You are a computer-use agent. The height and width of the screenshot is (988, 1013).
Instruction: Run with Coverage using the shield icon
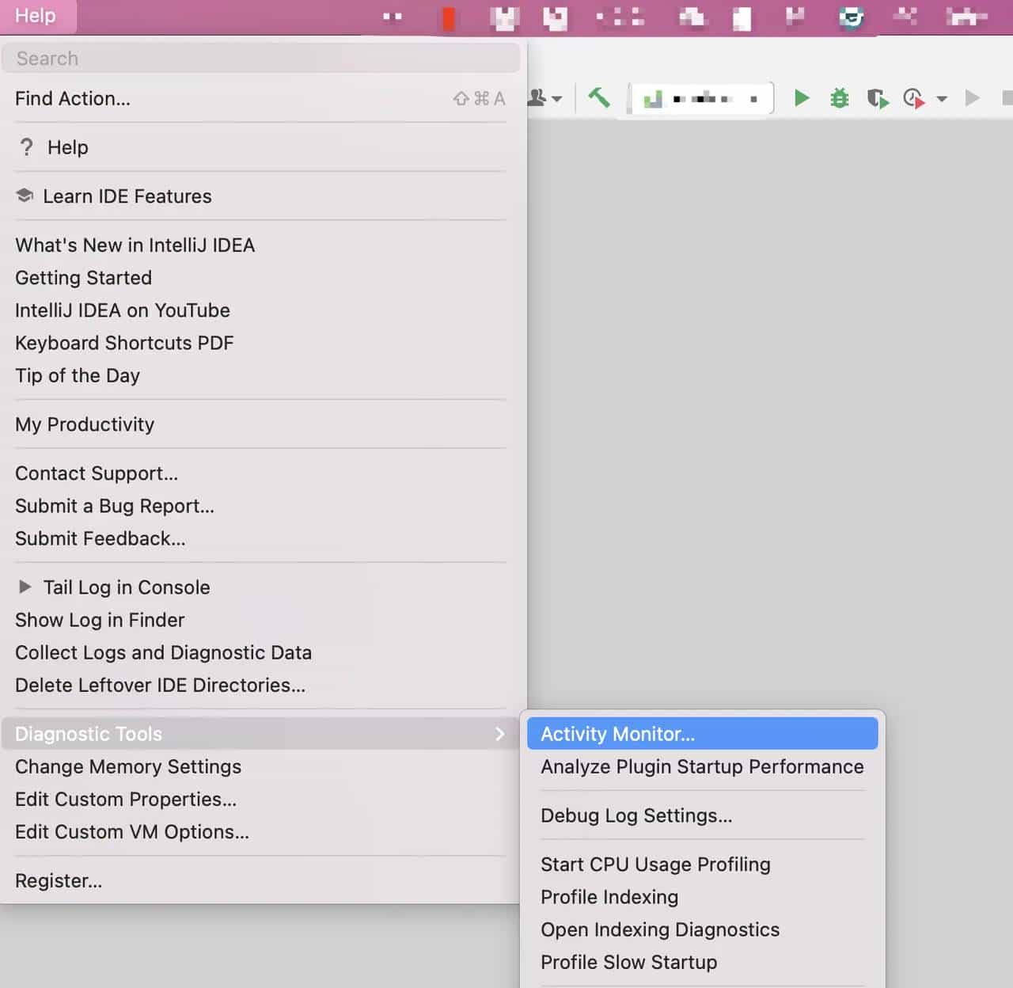878,98
